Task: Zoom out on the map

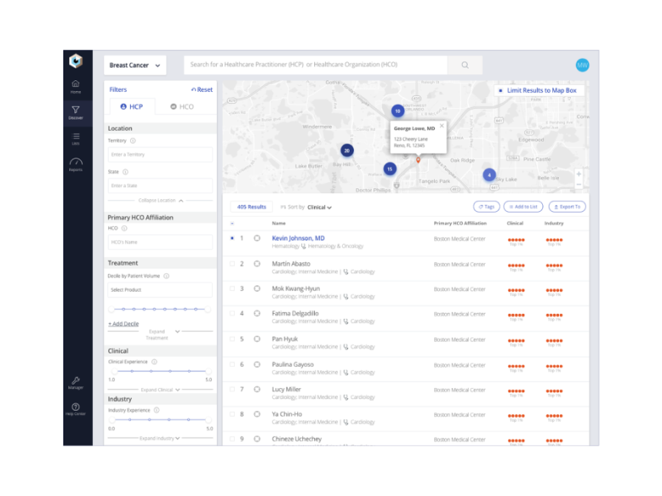Action: tap(579, 184)
